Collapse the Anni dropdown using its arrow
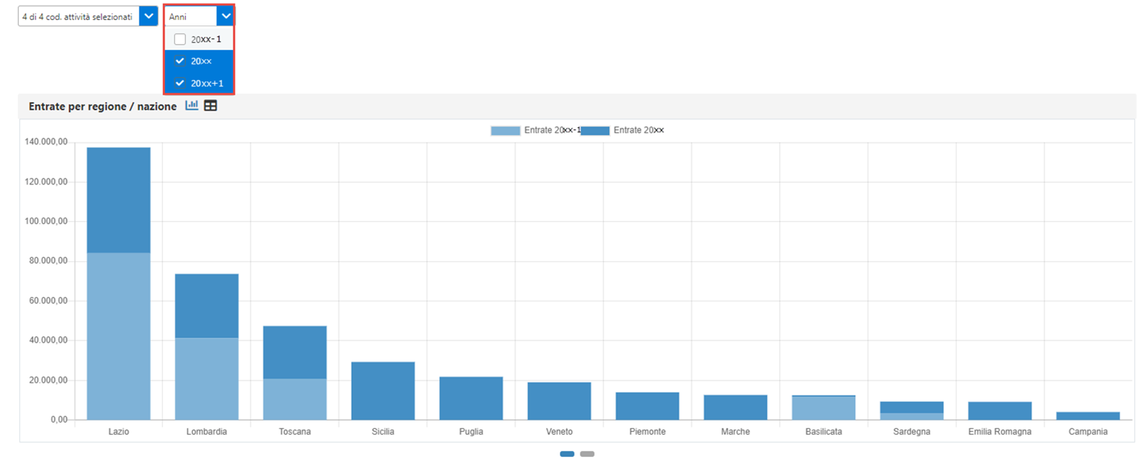The height and width of the screenshot is (464, 1148). (226, 16)
